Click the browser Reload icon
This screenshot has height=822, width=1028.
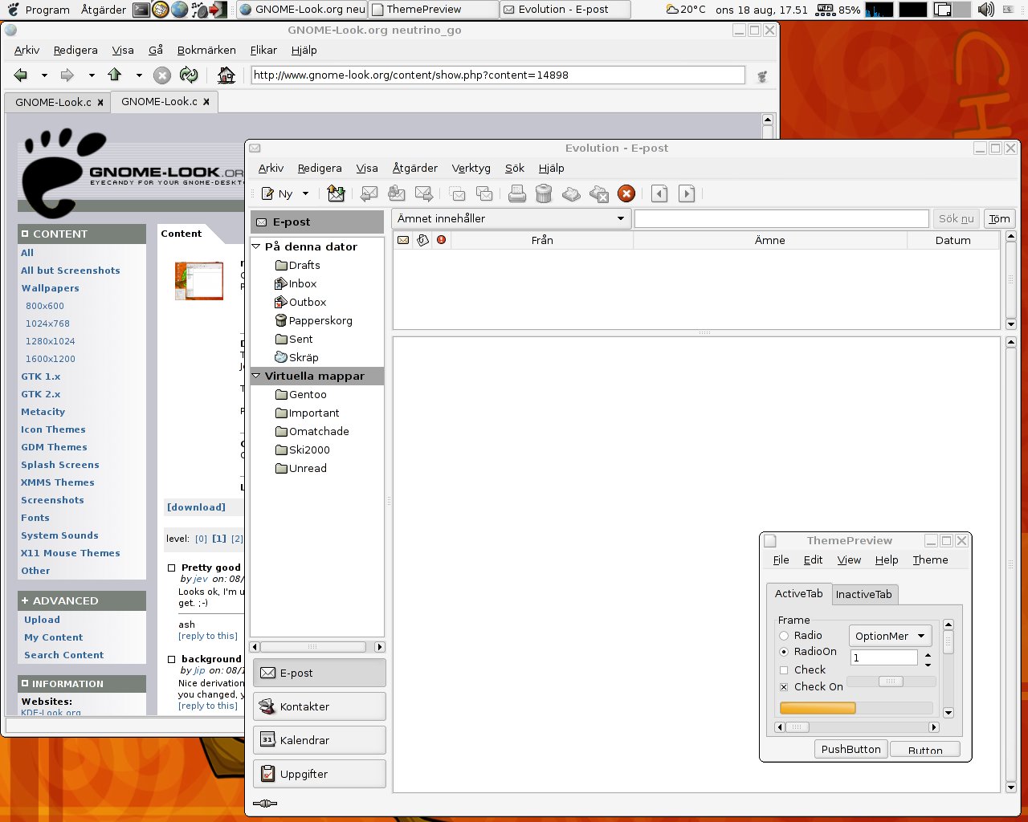(189, 75)
